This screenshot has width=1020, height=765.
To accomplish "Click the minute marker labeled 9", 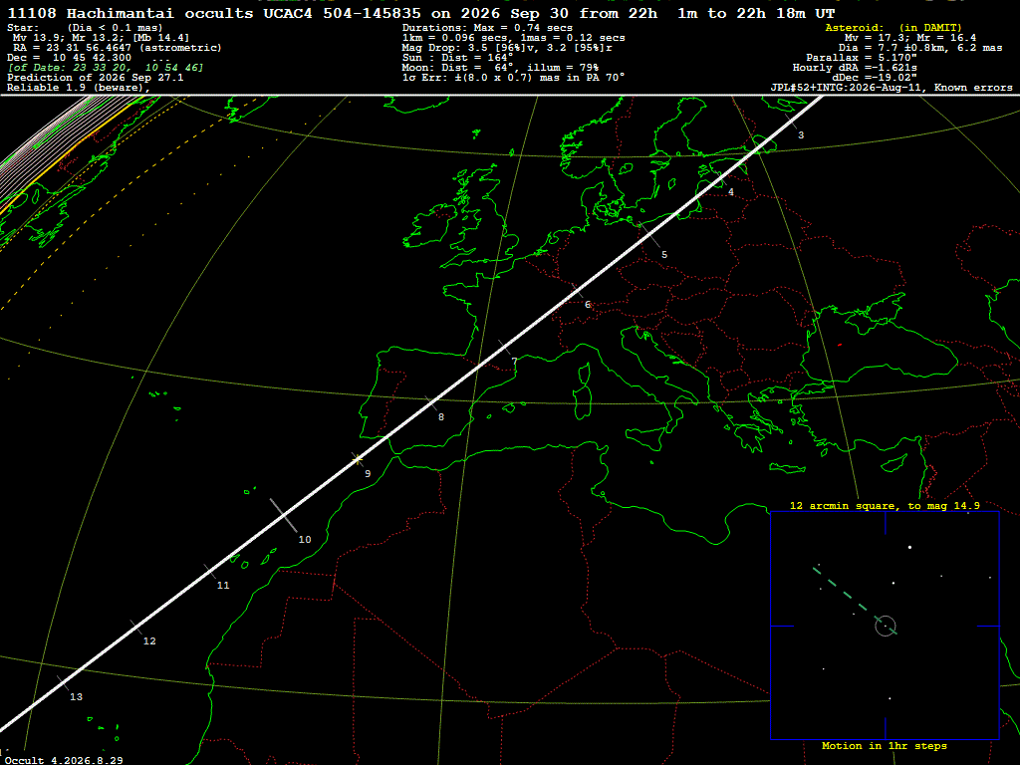I will (368, 473).
